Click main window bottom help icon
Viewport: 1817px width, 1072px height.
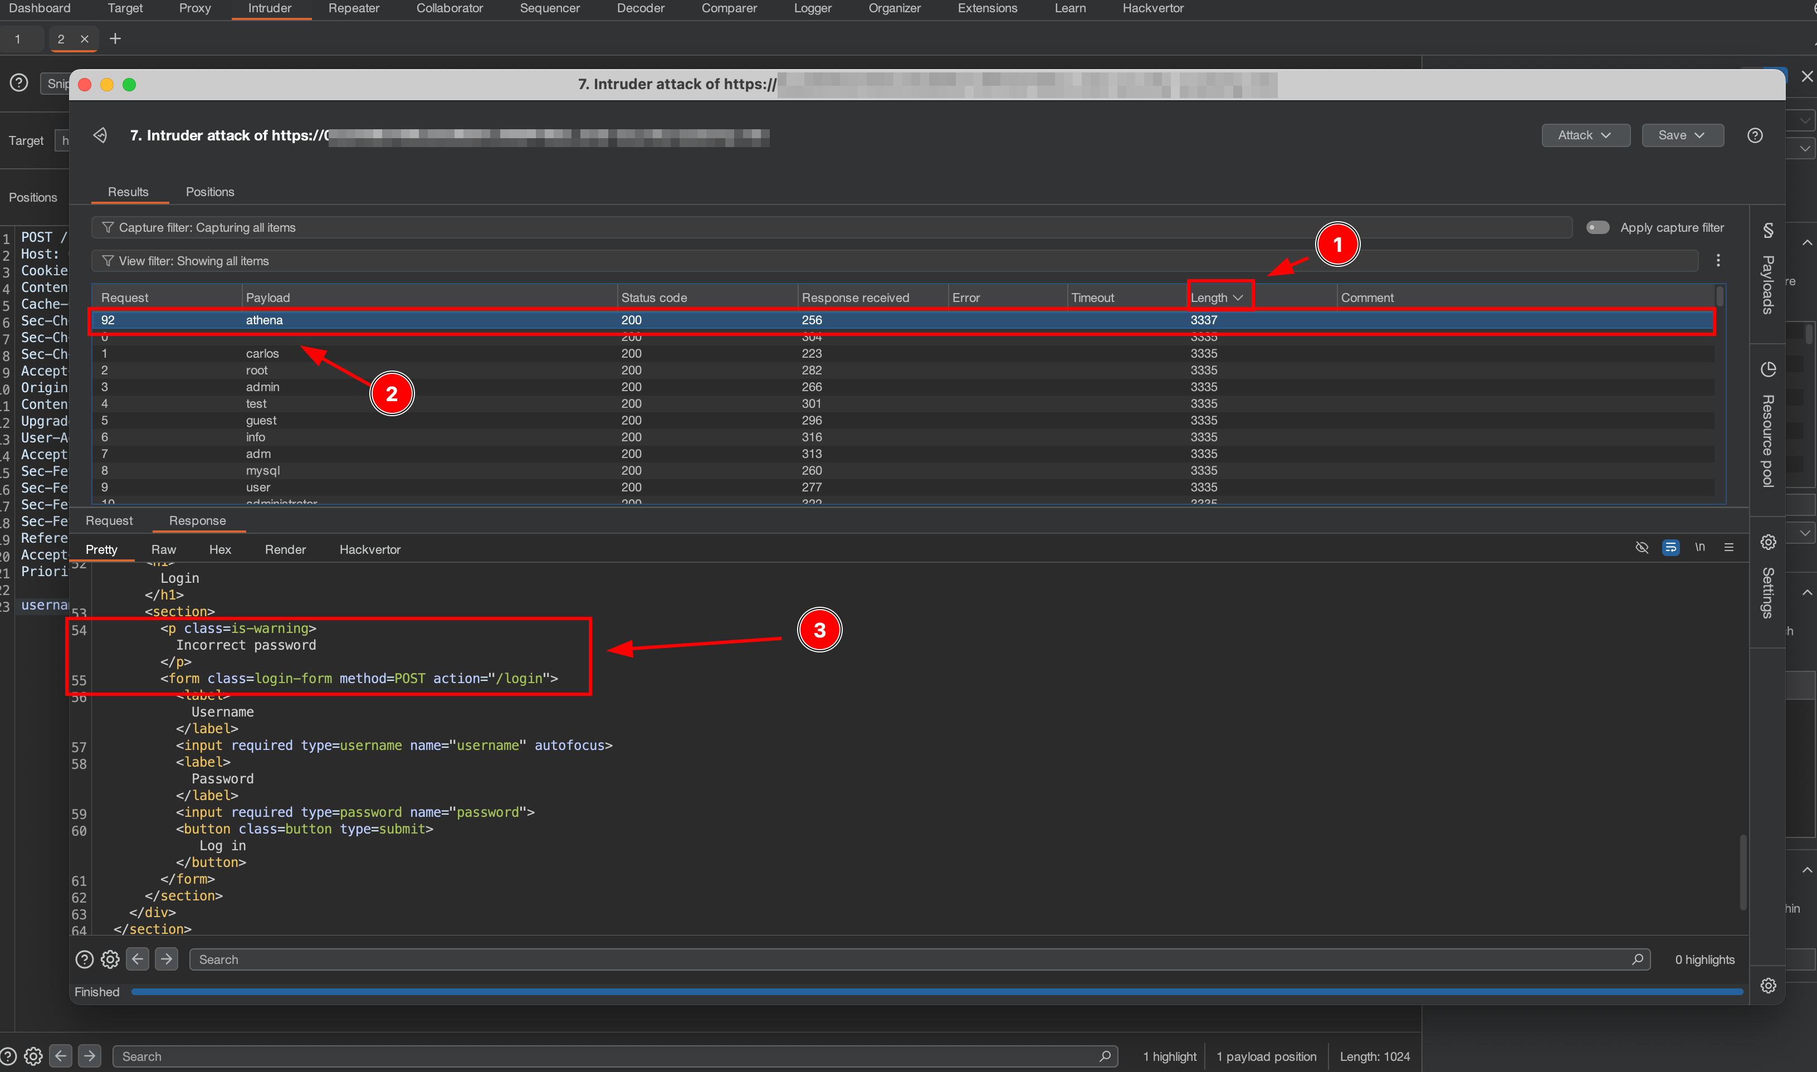click(7, 1056)
